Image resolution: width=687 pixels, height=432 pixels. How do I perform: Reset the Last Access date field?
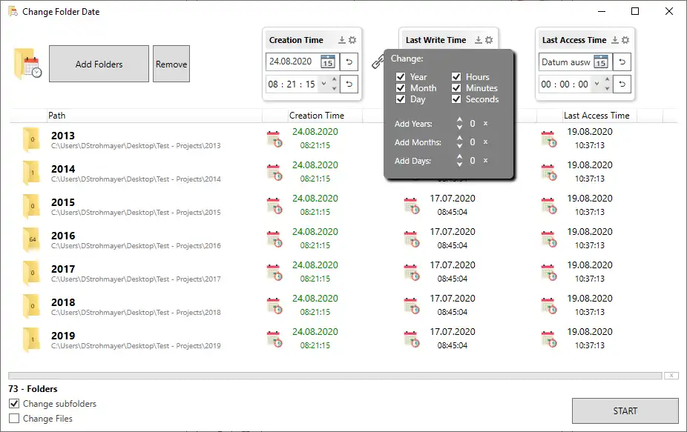[622, 62]
